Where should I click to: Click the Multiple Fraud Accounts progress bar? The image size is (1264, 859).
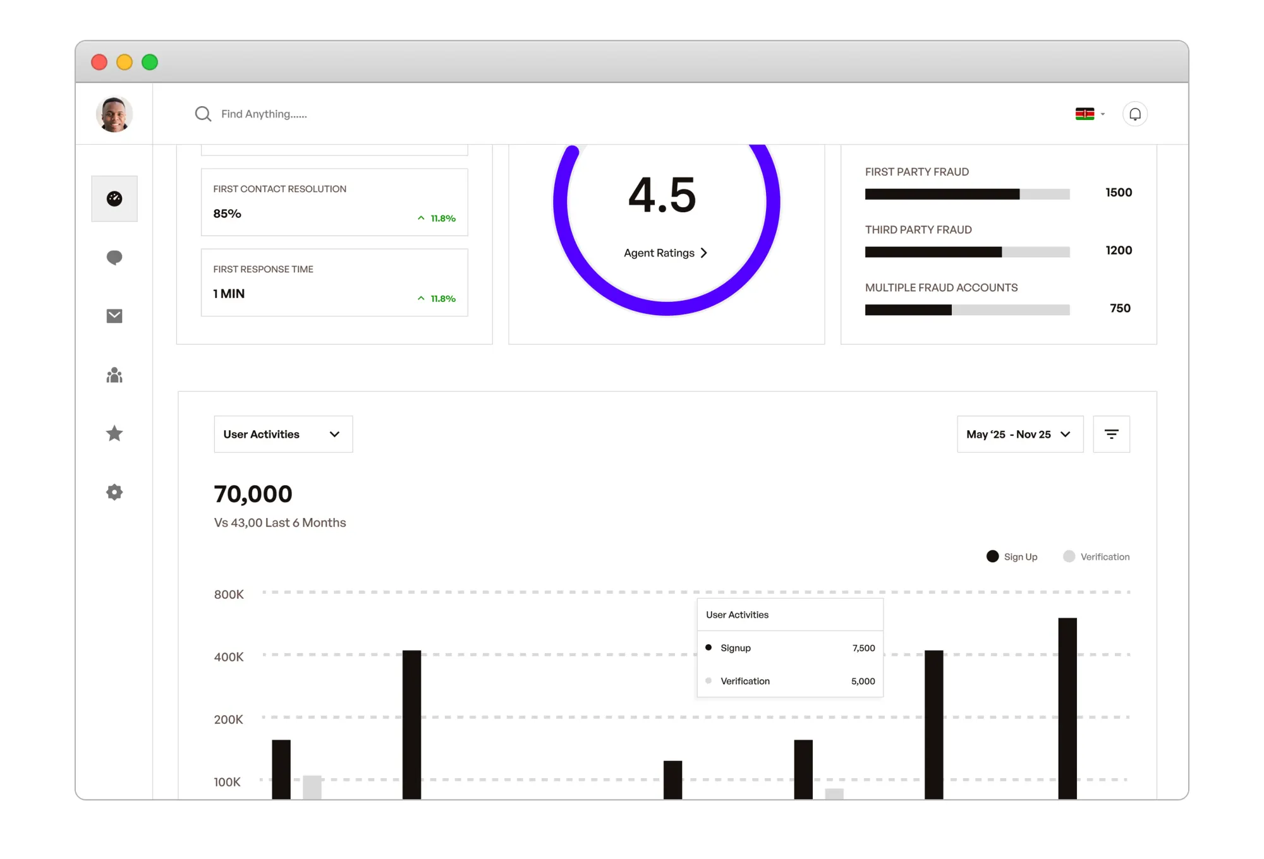967,309
